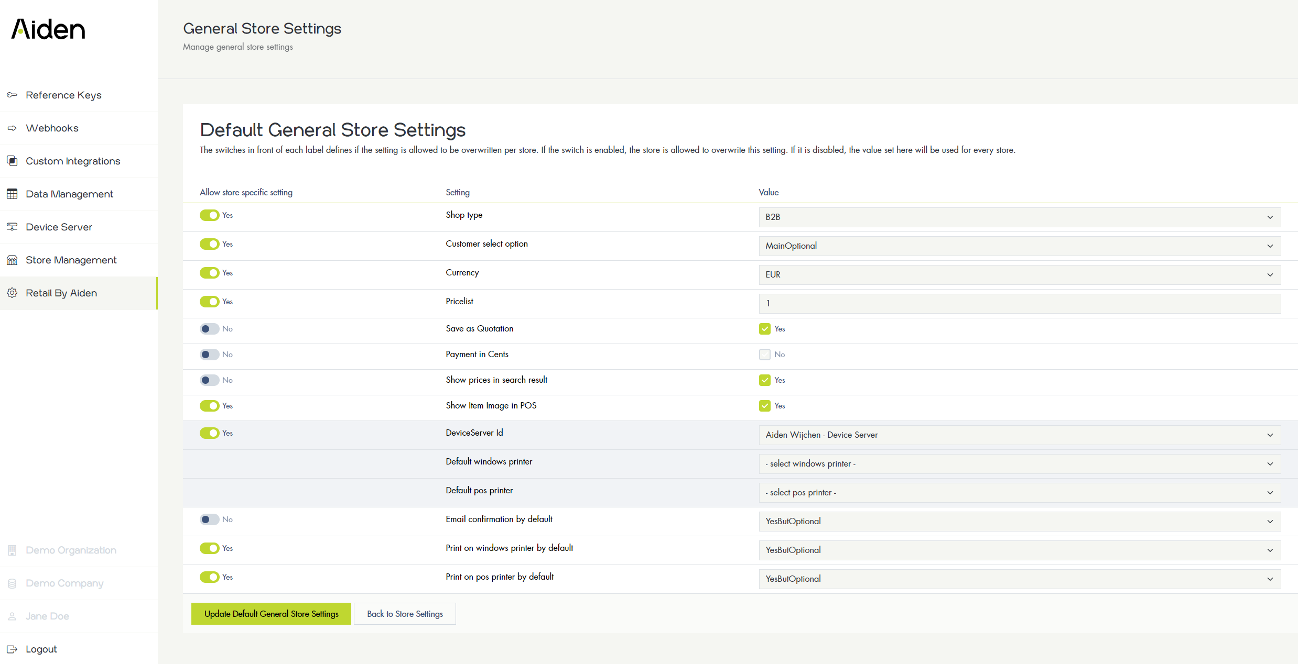Click the Logout exit icon

point(12,649)
